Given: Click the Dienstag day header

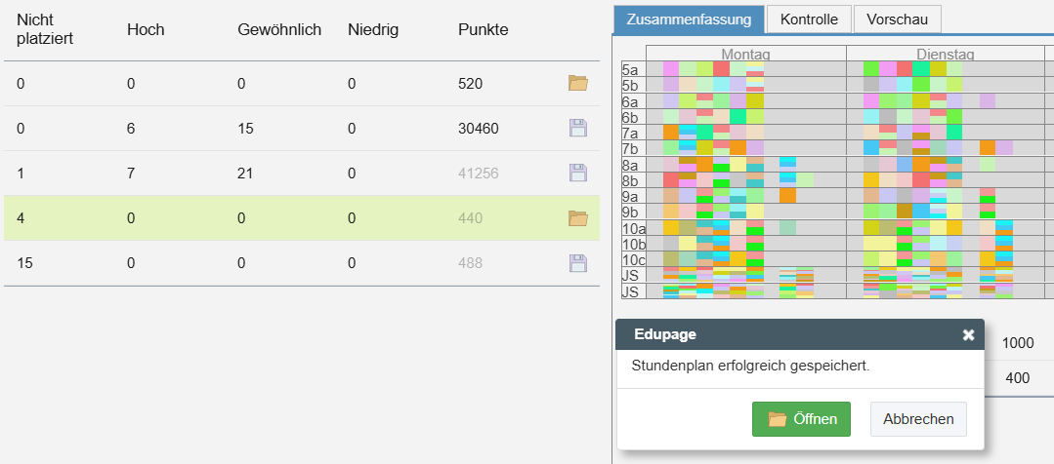Looking at the screenshot, I should pyautogui.click(x=946, y=54).
